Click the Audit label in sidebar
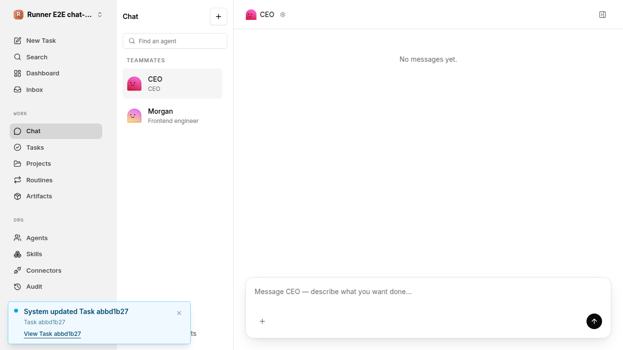 [34, 287]
